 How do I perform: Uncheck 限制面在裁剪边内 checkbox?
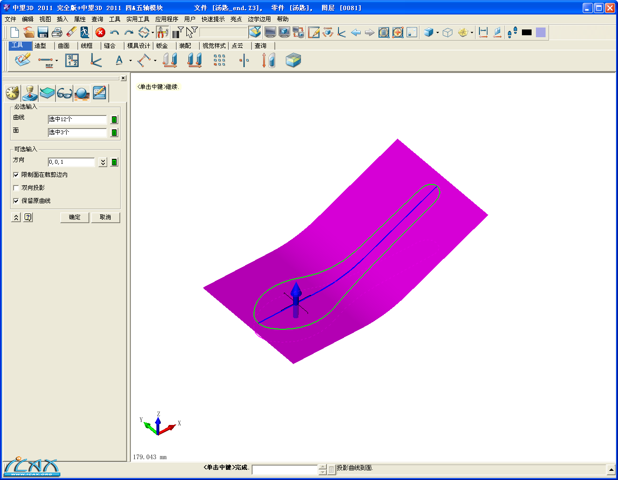16,175
